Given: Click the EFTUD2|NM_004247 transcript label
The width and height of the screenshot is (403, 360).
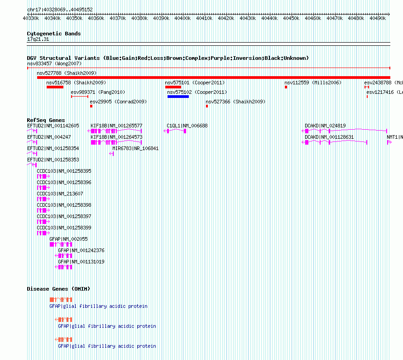Looking at the screenshot, I should point(53,137).
